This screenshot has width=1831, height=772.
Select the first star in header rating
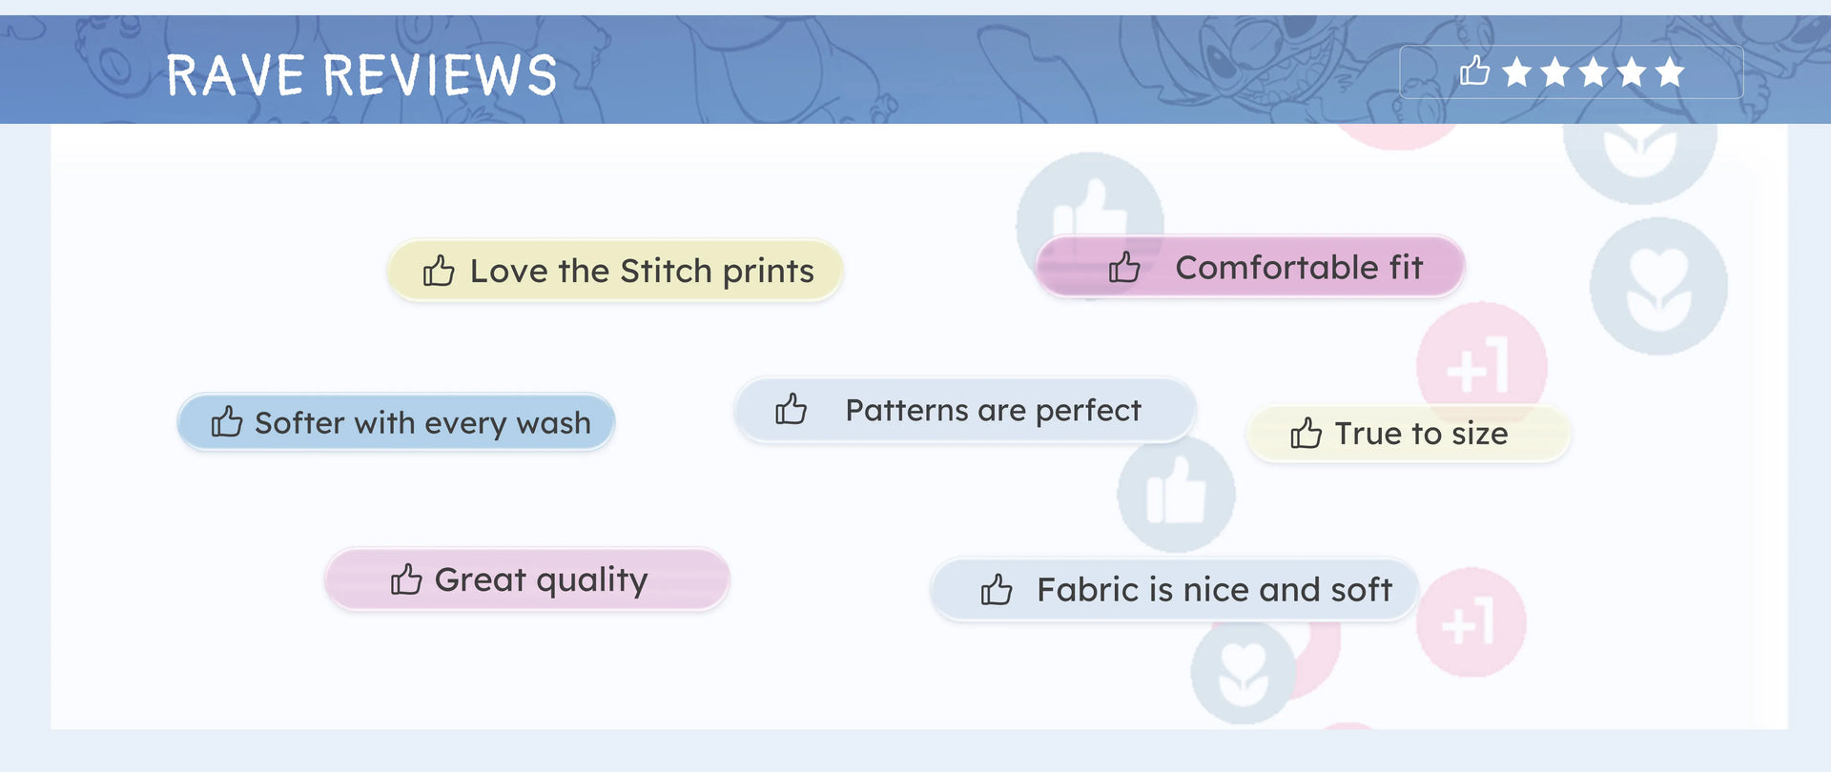1517,72
